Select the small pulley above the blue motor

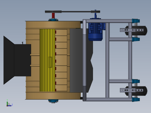tap(96, 12)
